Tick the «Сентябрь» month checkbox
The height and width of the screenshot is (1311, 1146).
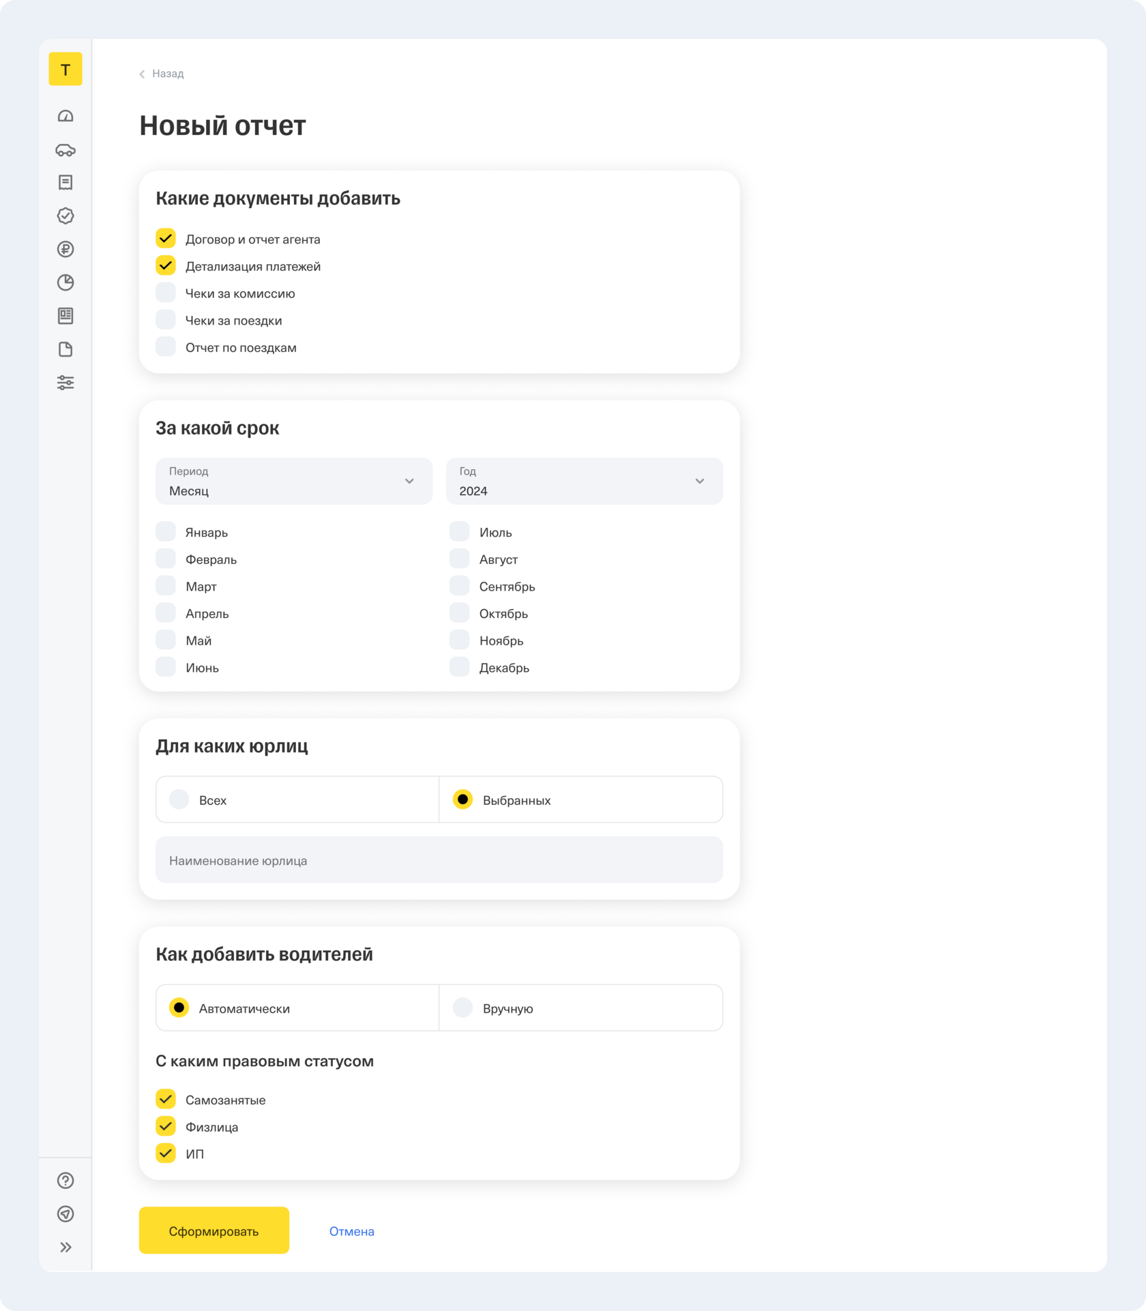[460, 587]
